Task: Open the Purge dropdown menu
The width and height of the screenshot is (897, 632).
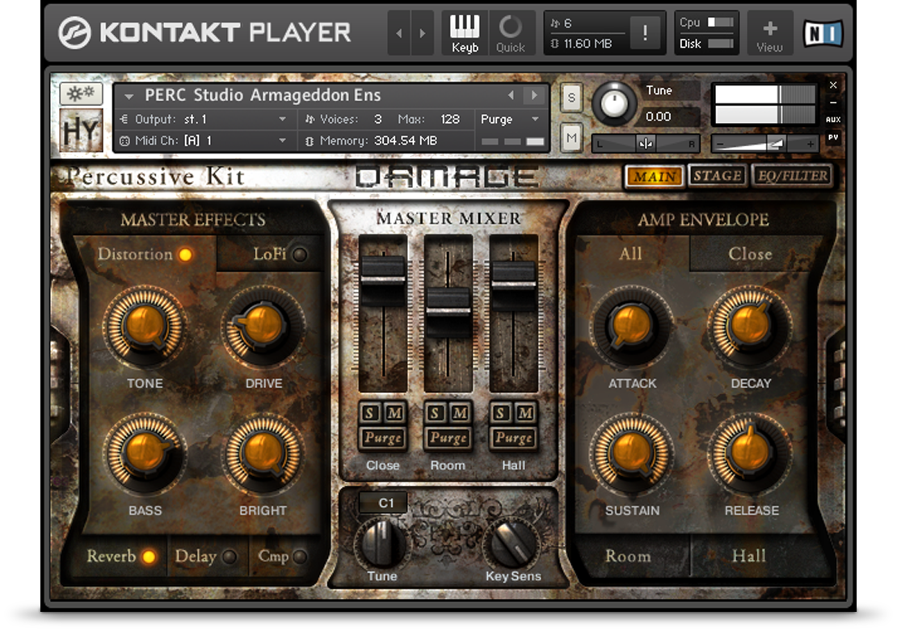Action: [x=510, y=119]
